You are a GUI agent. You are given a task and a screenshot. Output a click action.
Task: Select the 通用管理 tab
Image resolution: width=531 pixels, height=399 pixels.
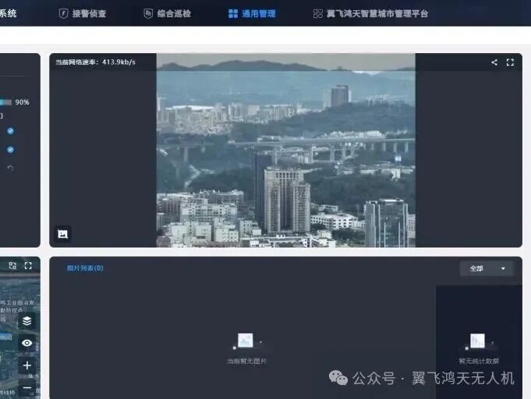point(252,13)
